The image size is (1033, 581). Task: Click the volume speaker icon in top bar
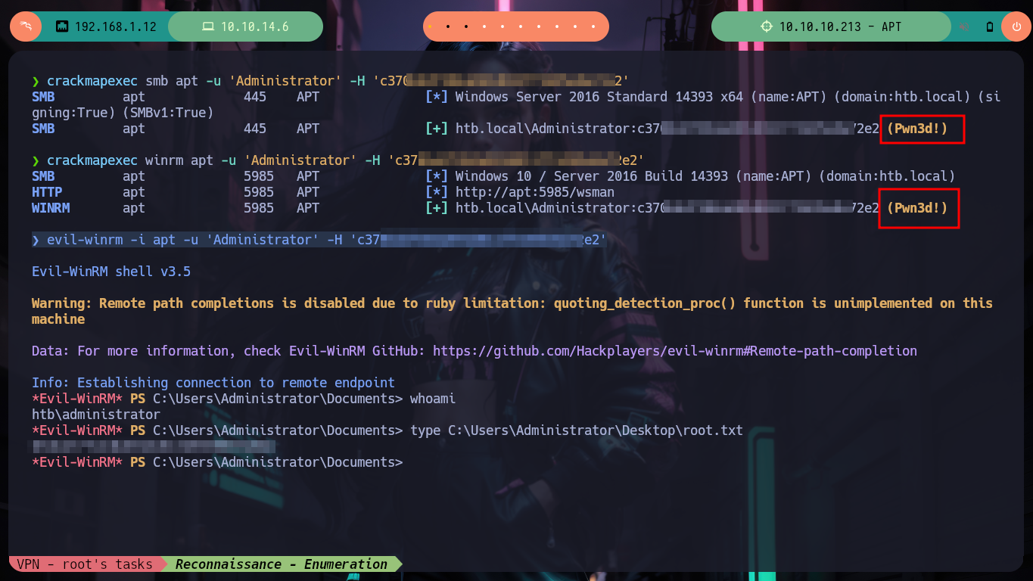tap(964, 26)
